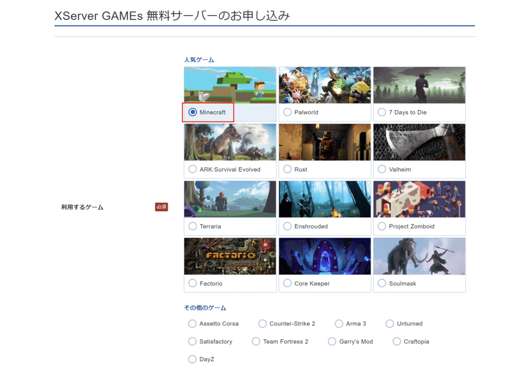Select the 7 Days to Die radio button
The image size is (530, 373).
coord(382,112)
